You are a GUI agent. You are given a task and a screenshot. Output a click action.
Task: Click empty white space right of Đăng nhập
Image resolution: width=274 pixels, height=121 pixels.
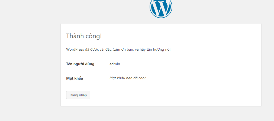(x=163, y=95)
